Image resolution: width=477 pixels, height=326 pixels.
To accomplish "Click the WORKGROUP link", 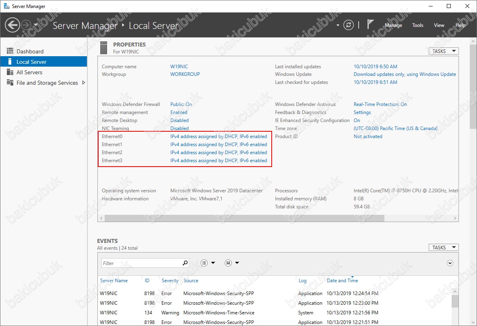I will pyautogui.click(x=185, y=74).
